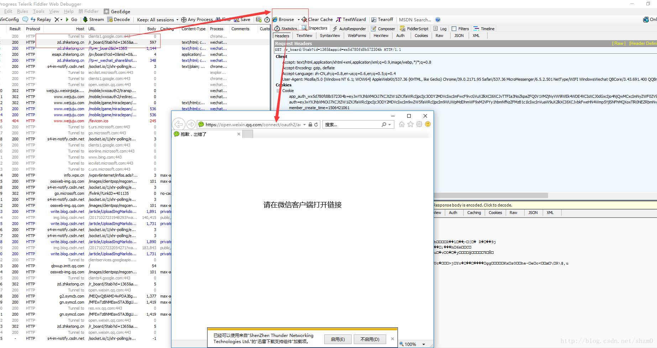657x348 pixels.
Task: Click the browser Back arrow button
Action: point(179,124)
